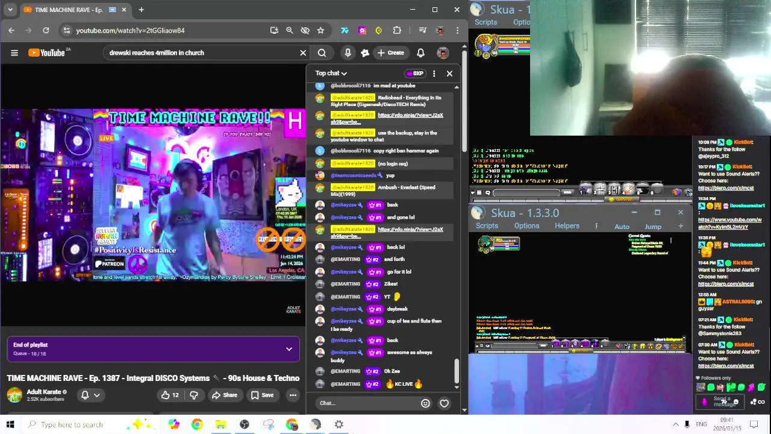This screenshot has width=771, height=434.
Task: Click Jump in Skua 1.3.3.0 menu bar
Action: pos(653,227)
